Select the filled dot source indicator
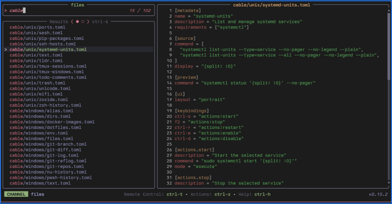 [77, 22]
